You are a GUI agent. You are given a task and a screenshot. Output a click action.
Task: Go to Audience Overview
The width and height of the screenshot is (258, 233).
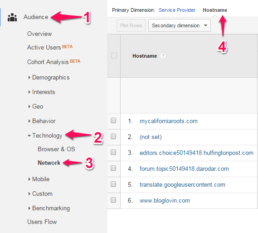click(39, 34)
